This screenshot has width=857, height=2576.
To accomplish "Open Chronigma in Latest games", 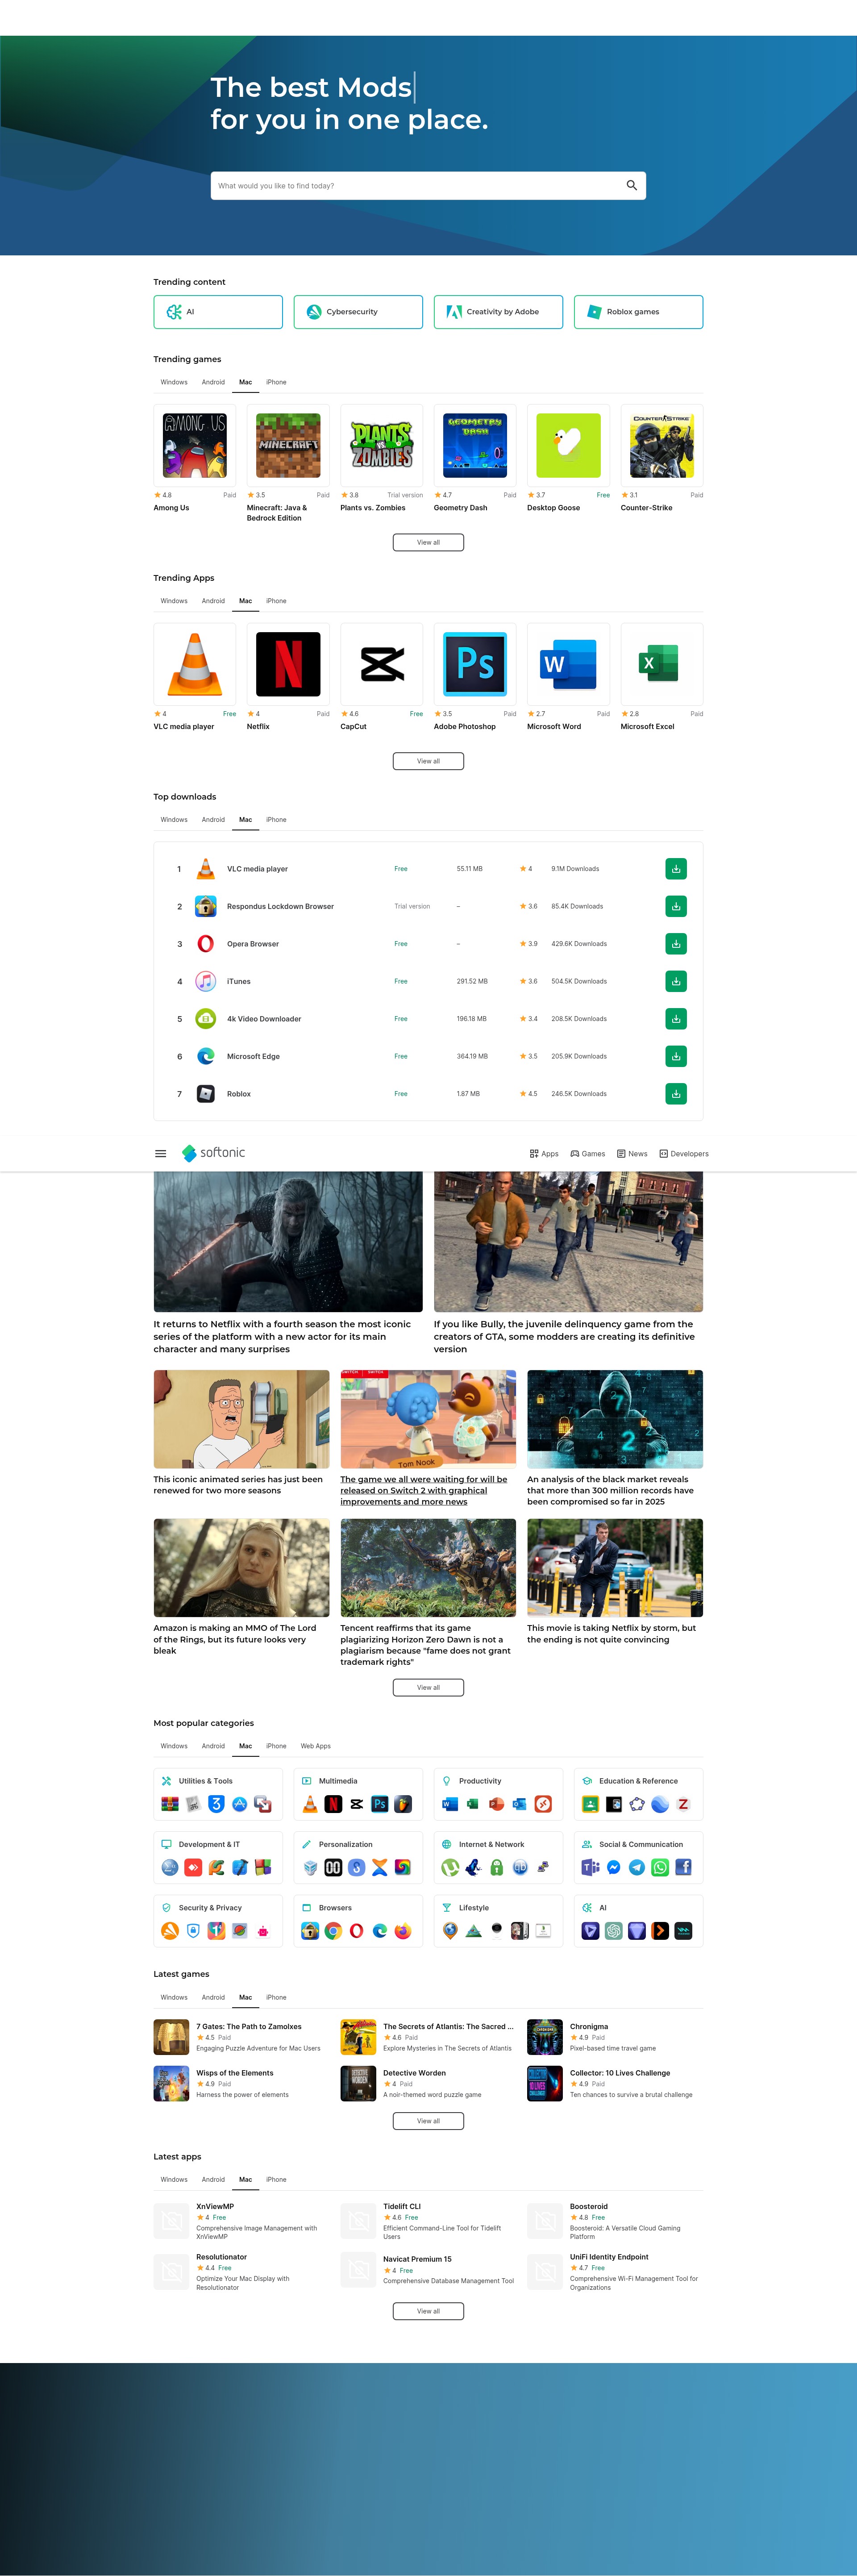I will click(589, 2027).
